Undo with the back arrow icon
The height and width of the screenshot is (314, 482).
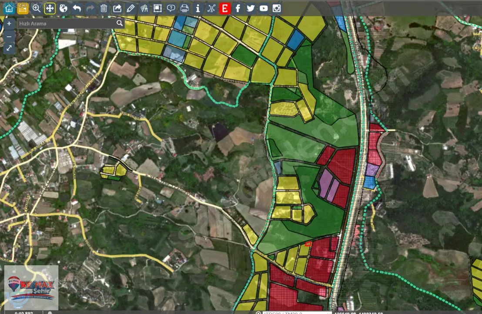pos(77,8)
